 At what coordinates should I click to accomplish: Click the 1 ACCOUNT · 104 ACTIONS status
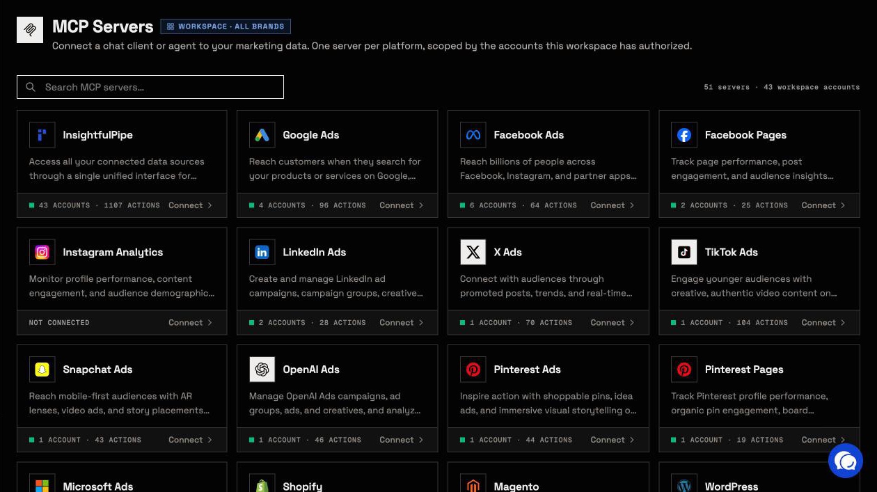[x=729, y=323]
